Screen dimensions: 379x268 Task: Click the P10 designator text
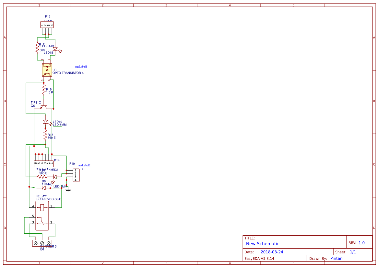tap(72, 163)
